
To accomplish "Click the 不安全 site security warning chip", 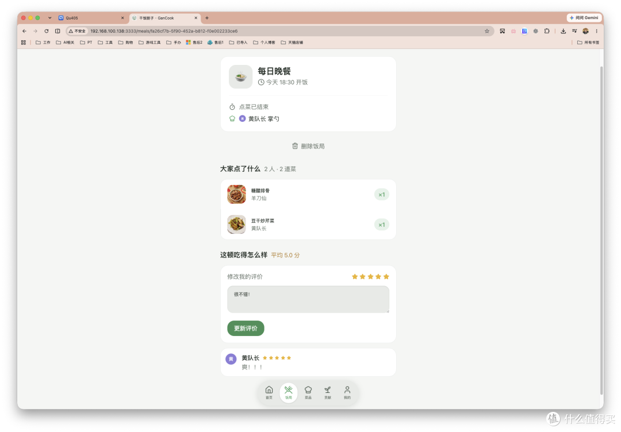I will click(77, 31).
